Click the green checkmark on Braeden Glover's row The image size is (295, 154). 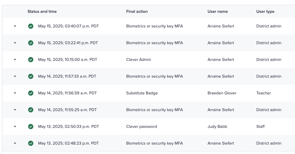(x=31, y=93)
